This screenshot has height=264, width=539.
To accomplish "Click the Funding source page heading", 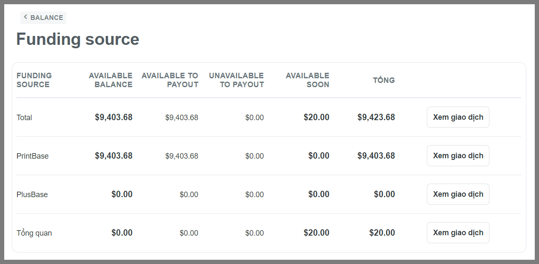I will pos(77,39).
